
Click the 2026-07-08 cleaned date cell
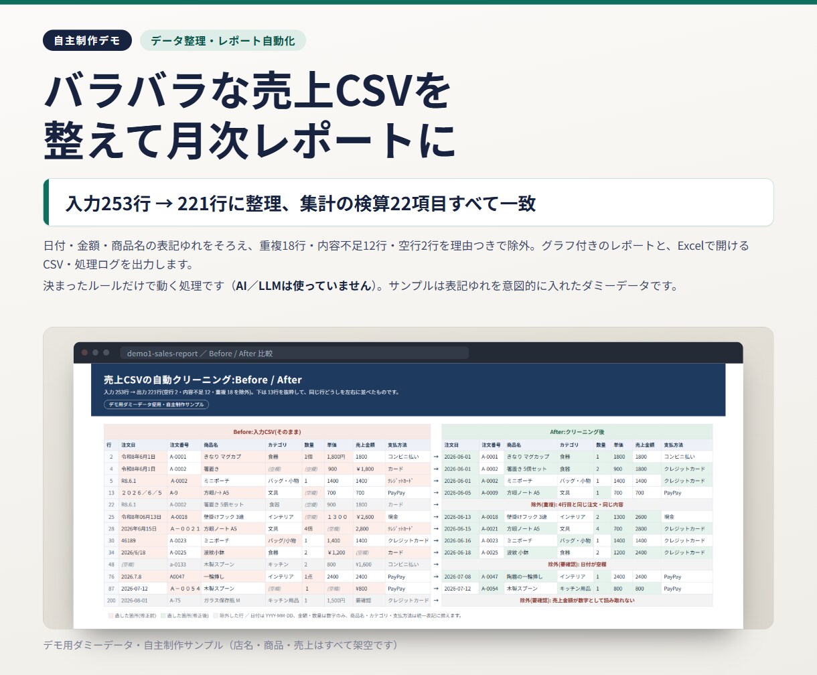460,577
